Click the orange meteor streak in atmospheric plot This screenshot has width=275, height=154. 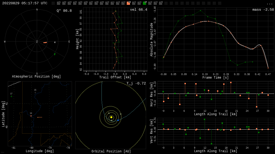(45, 42)
